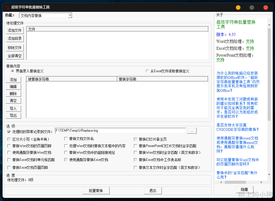The height and width of the screenshot is (201, 275).
Task: Open the UNICODE字符集 help link
Action: coord(238,127)
